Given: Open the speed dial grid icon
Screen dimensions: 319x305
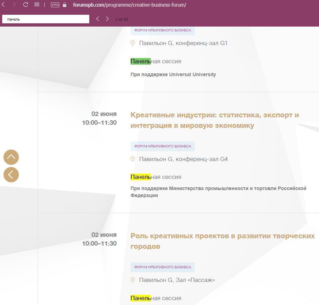Looking at the screenshot, I should click(x=37, y=5).
